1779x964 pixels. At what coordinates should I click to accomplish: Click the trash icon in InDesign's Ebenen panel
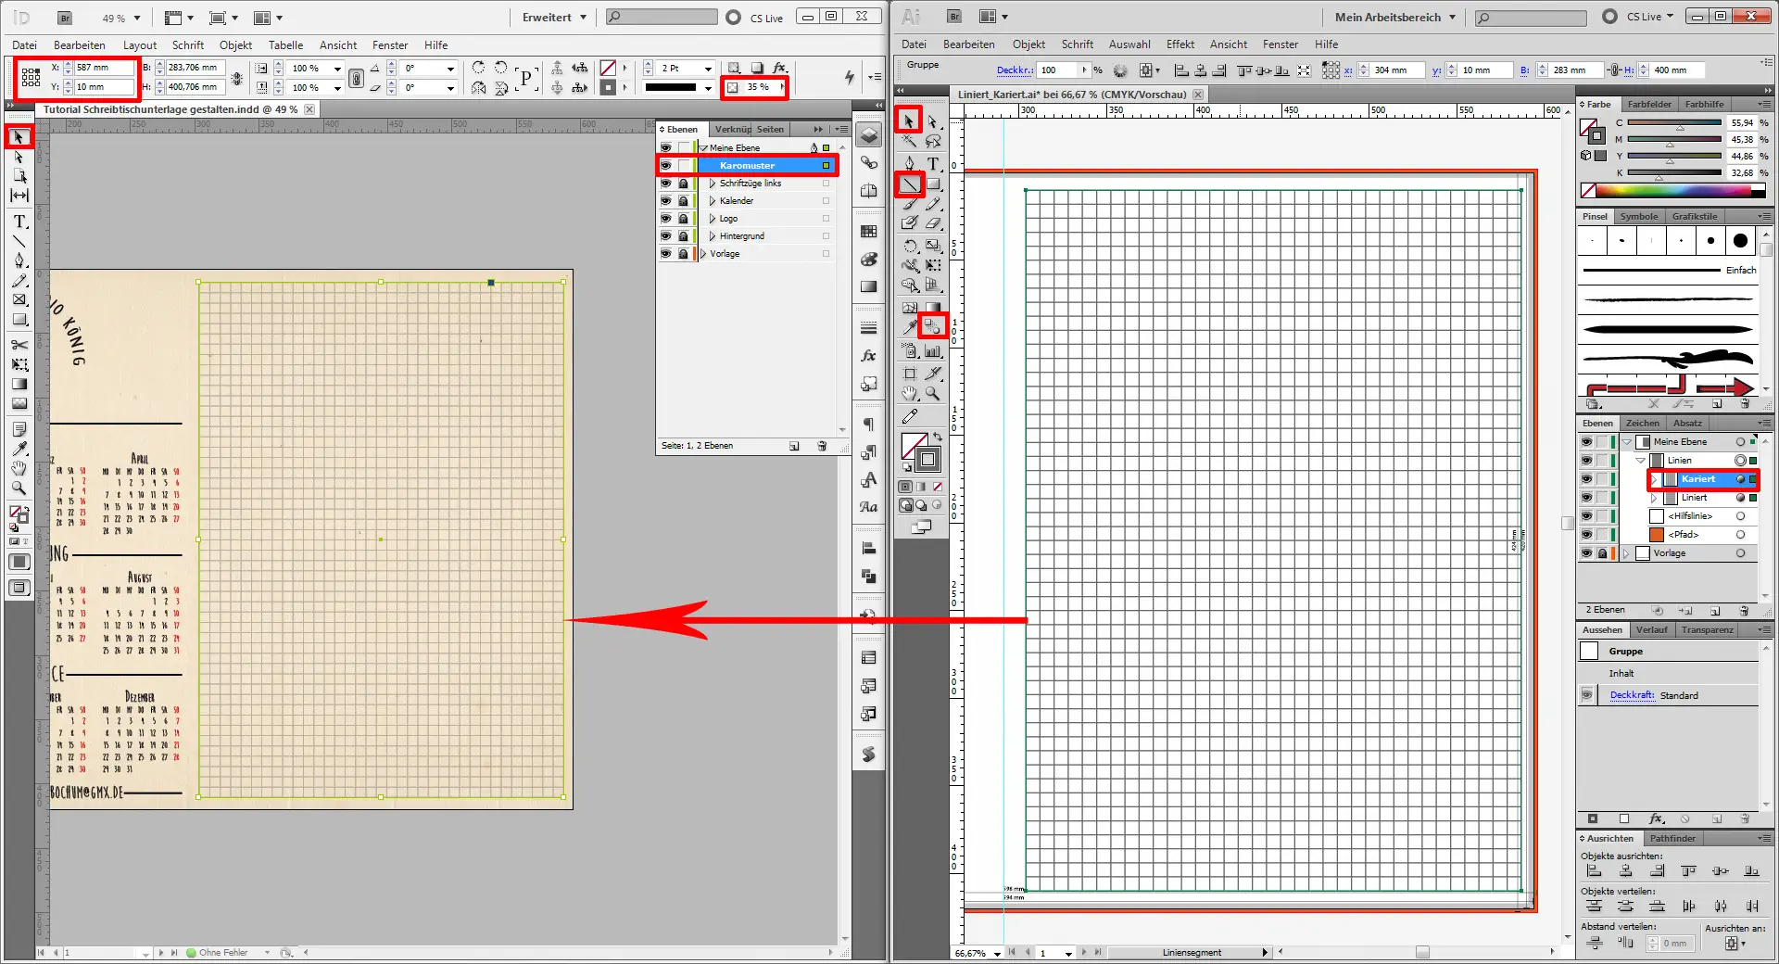pos(821,446)
